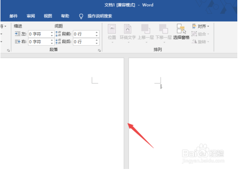Click the Arrange (排列) group label

158,50
